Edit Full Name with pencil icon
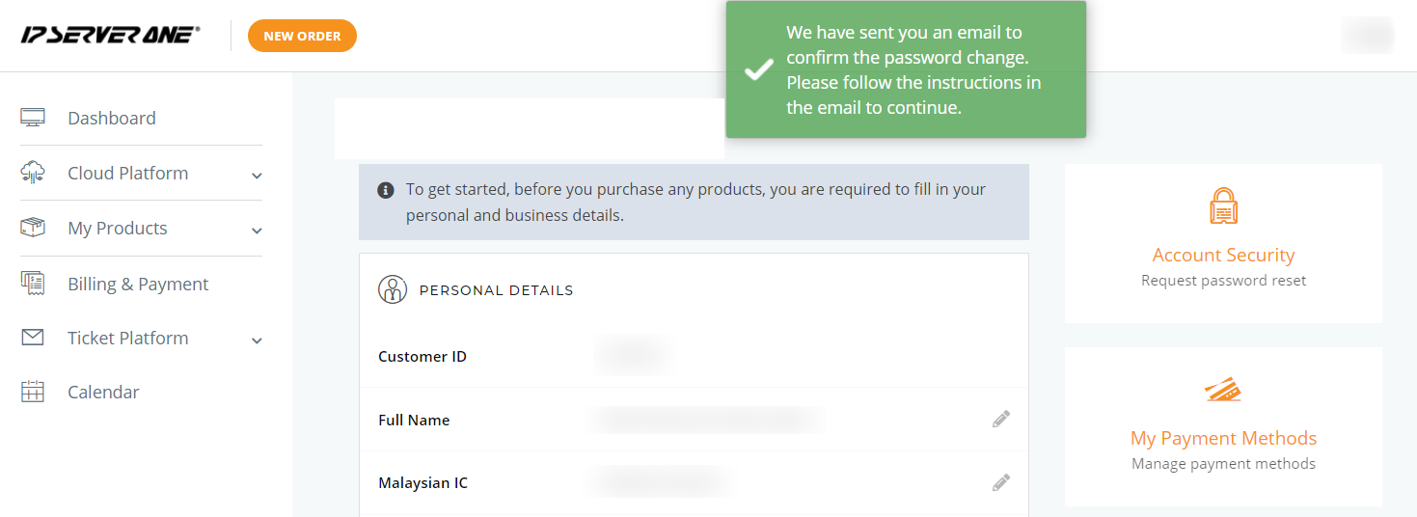1417x517 pixels. pyautogui.click(x=1001, y=420)
